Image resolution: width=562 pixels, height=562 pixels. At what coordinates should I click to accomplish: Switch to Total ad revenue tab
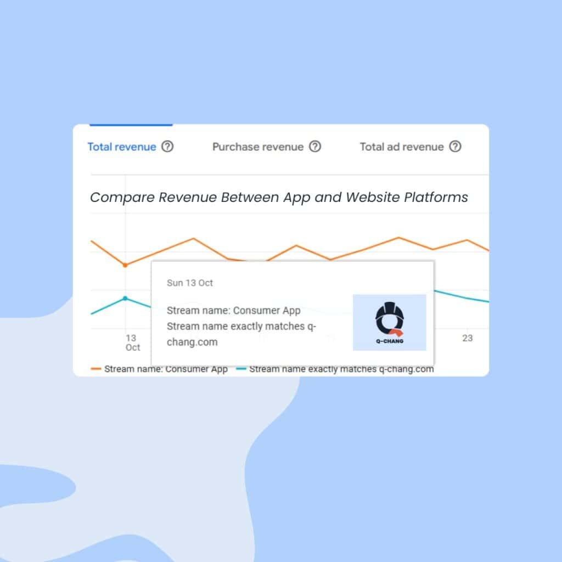401,147
